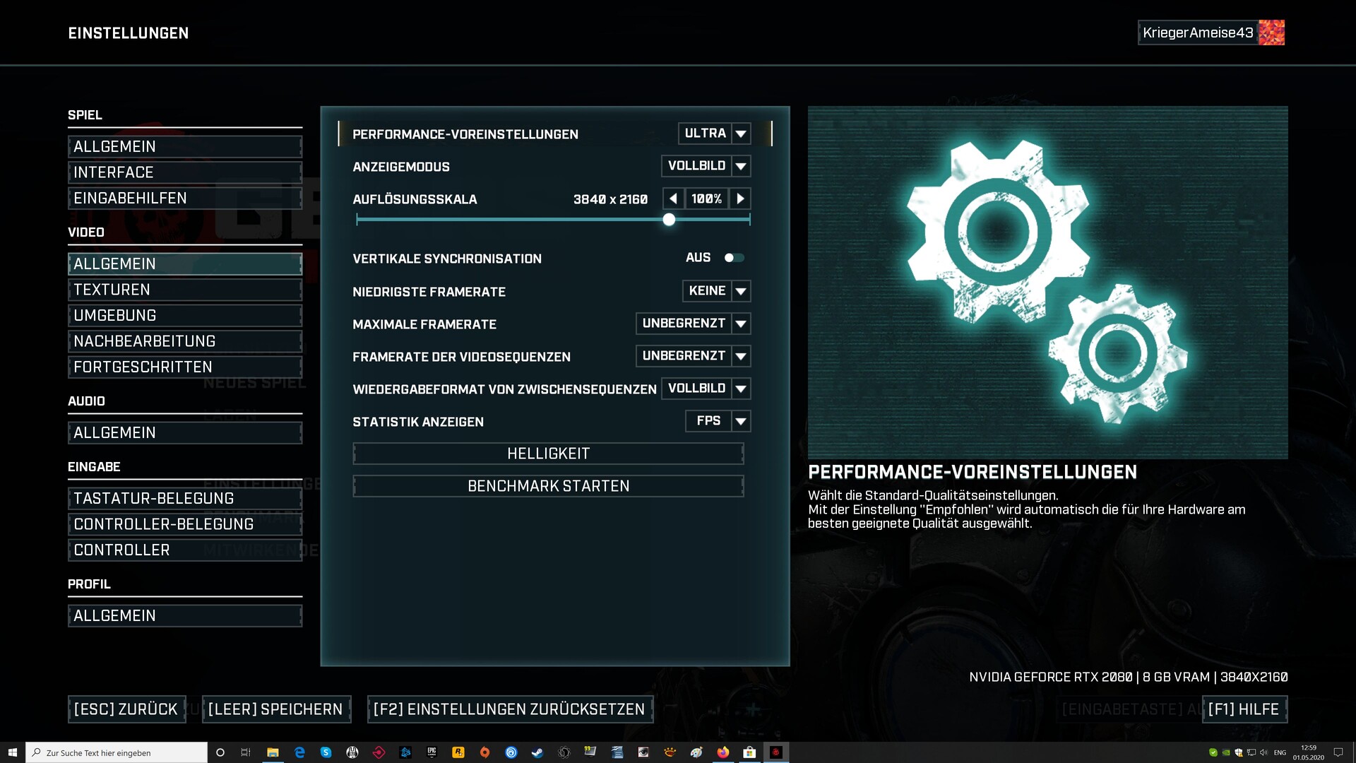
Task: Click the Auflösungsskala slider handle
Action: click(669, 220)
